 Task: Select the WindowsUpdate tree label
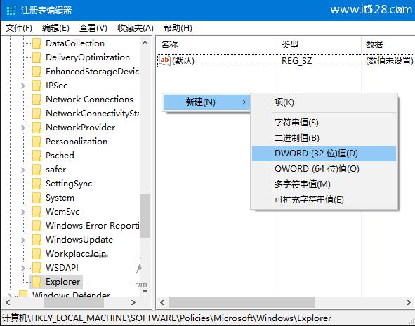(x=79, y=239)
